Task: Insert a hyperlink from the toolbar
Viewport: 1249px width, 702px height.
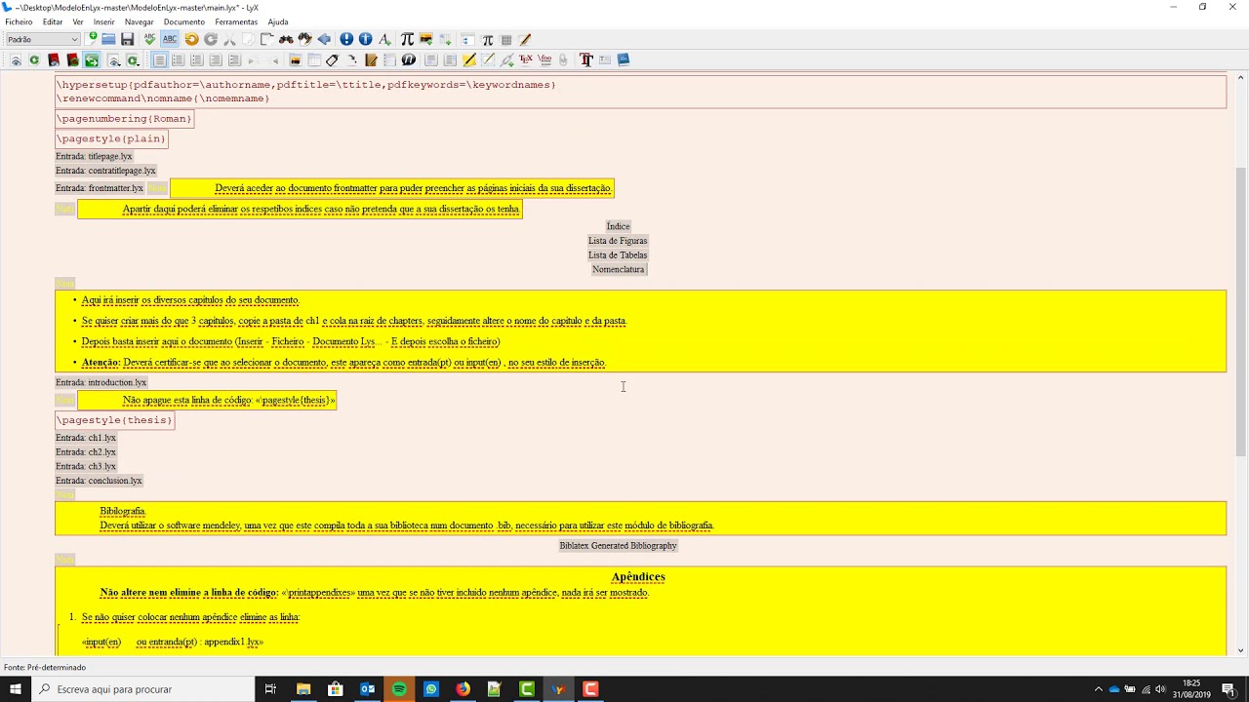Action: [506, 60]
